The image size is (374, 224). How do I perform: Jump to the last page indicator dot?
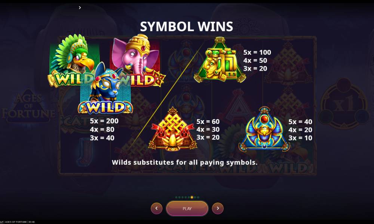pyautogui.click(x=198, y=197)
